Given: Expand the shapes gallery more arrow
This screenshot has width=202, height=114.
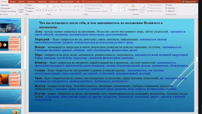Looking at the screenshot, I should (x=127, y=11).
